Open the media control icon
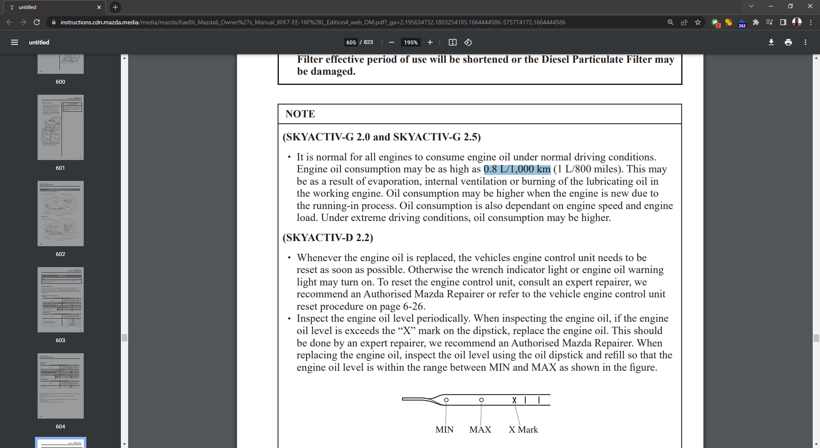Viewport: 820px width, 448px height. tap(770, 22)
